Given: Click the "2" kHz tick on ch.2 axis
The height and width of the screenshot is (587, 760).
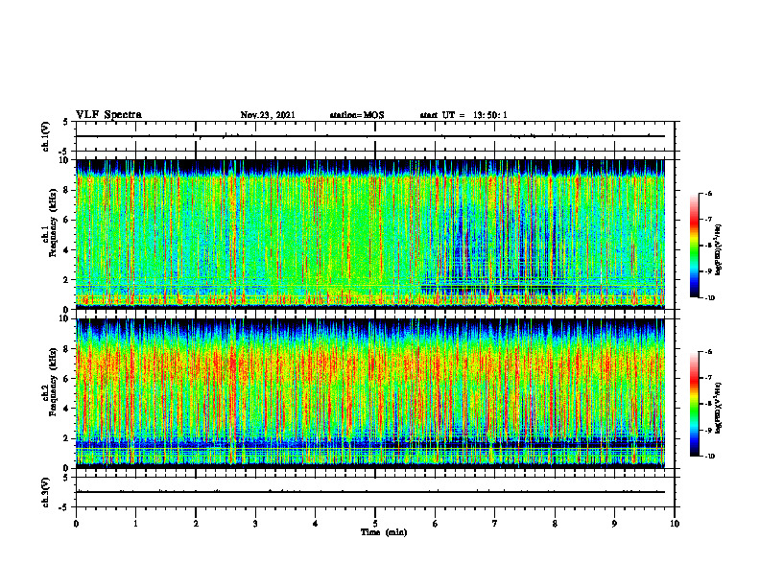Looking at the screenshot, I should (x=67, y=438).
